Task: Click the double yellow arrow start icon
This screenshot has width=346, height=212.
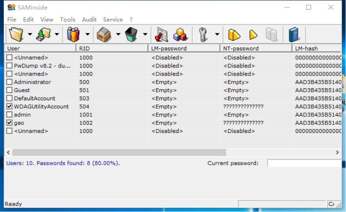Action: tap(234, 35)
